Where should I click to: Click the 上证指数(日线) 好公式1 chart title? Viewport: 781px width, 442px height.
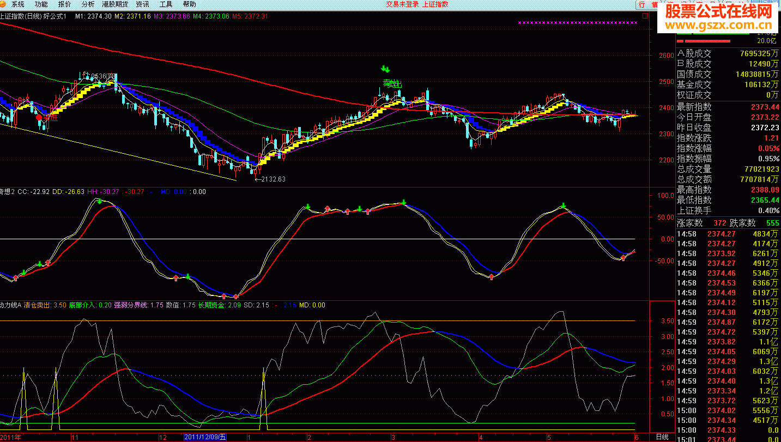tap(33, 16)
